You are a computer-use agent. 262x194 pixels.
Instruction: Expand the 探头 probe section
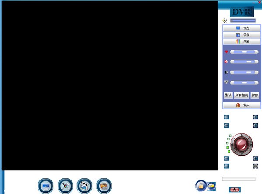point(241,105)
